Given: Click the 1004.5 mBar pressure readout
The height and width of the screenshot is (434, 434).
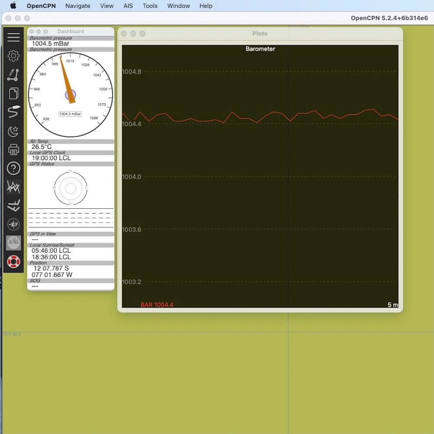Looking at the screenshot, I should (50, 44).
